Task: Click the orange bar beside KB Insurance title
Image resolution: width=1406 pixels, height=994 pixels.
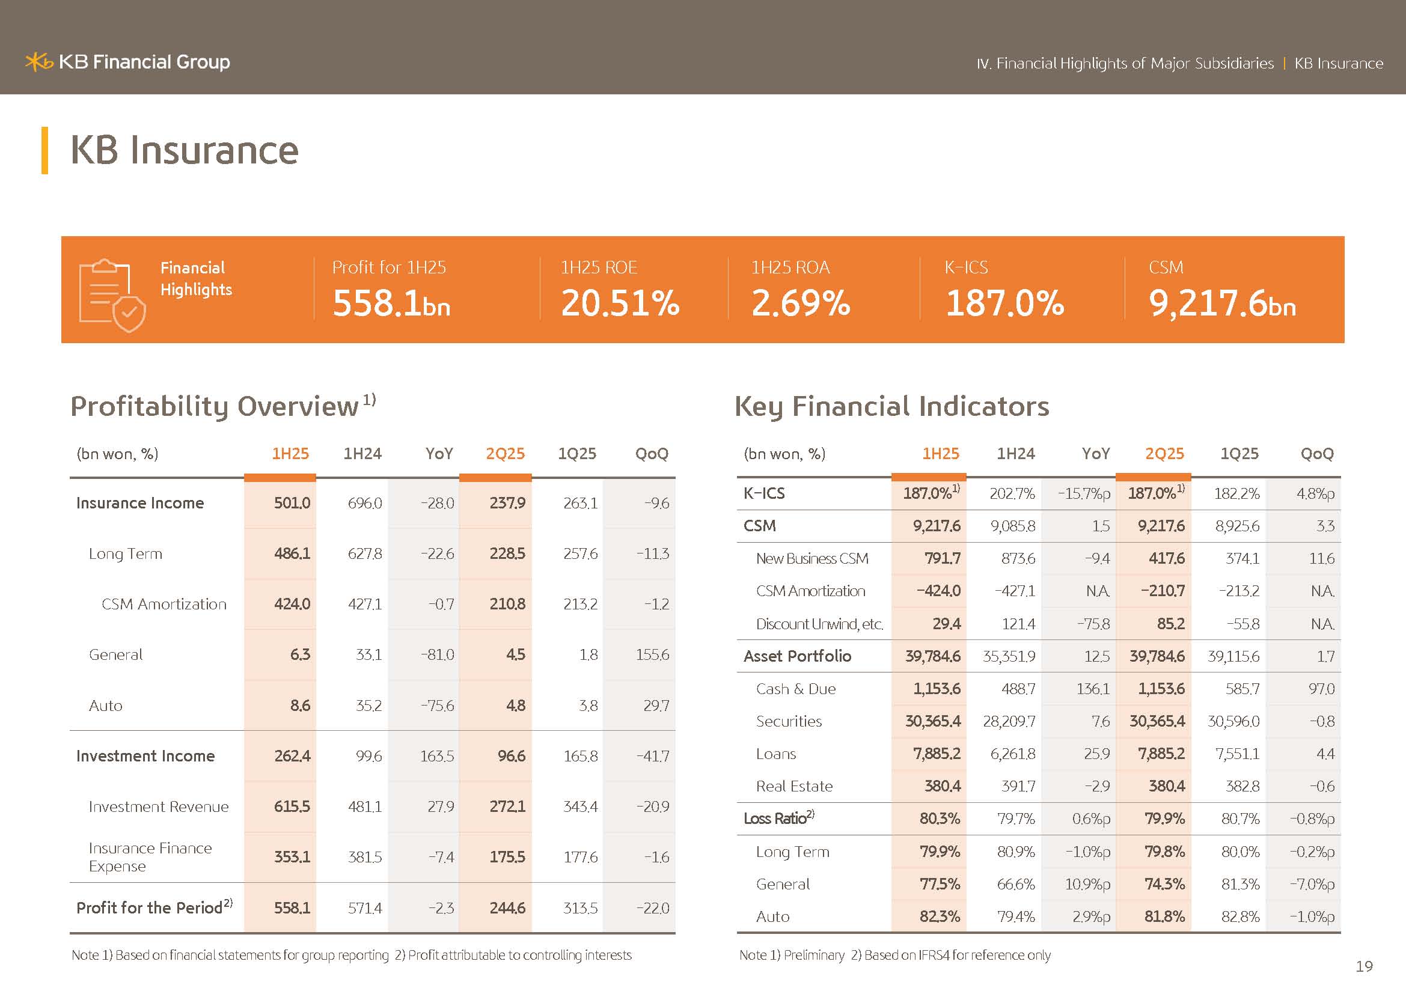Action: click(44, 151)
